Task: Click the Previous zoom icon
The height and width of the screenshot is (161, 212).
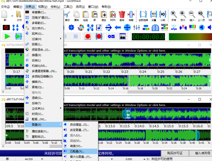Action: point(201,14)
